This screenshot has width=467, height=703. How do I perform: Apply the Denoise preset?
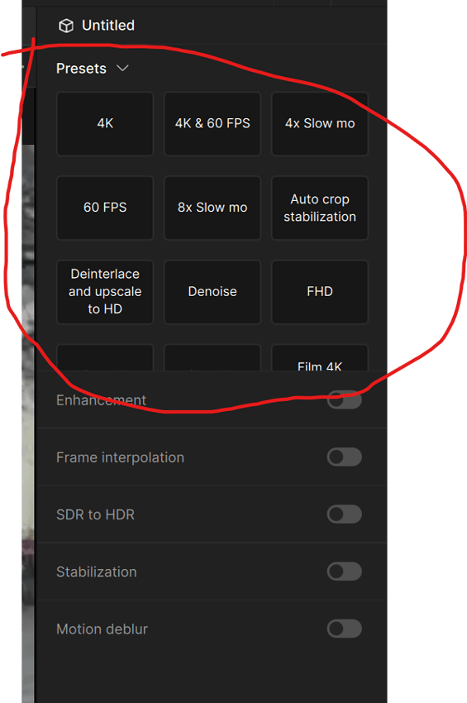coord(212,292)
